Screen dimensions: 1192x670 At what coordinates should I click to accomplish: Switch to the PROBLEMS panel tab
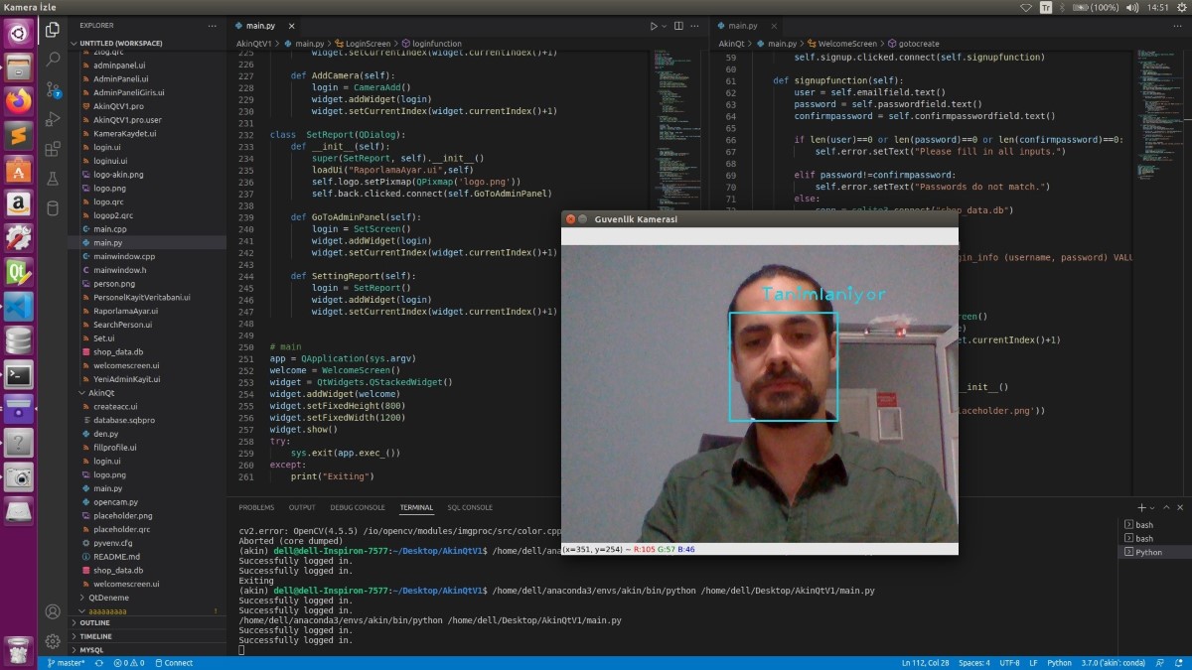256,507
